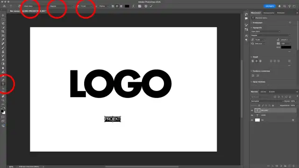Click the blue Share button
Screen dimensions: 299x168
[x=270, y=6]
